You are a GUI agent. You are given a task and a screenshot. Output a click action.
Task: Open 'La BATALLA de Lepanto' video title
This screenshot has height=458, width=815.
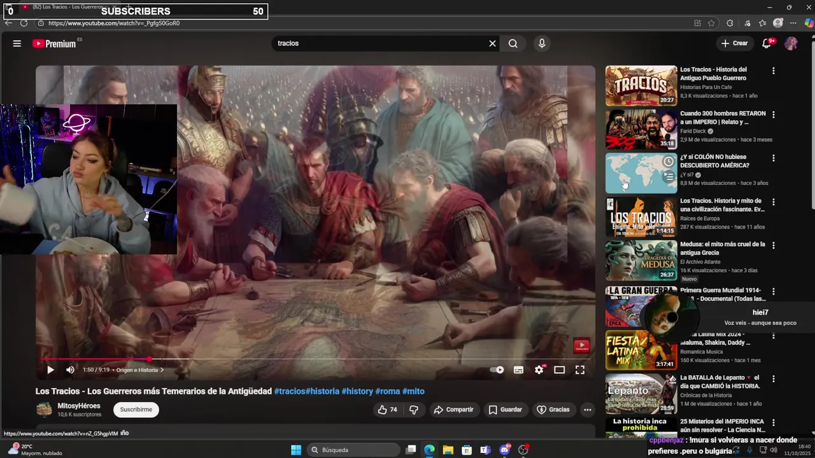(x=720, y=382)
